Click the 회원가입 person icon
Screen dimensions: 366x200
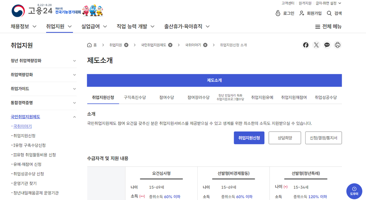(302, 13)
